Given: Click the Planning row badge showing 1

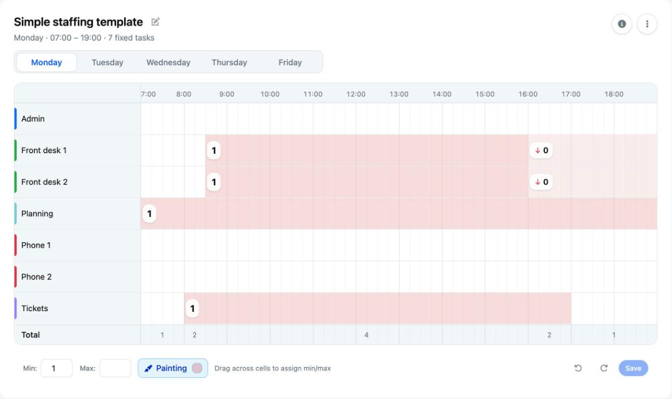Looking at the screenshot, I should coord(149,214).
